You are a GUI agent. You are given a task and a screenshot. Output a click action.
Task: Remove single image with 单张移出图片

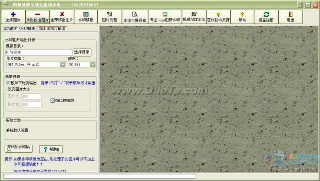37,16
